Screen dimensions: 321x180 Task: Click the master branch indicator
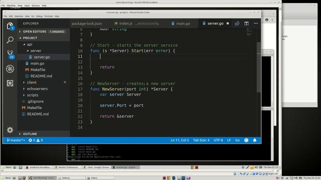tap(16, 140)
